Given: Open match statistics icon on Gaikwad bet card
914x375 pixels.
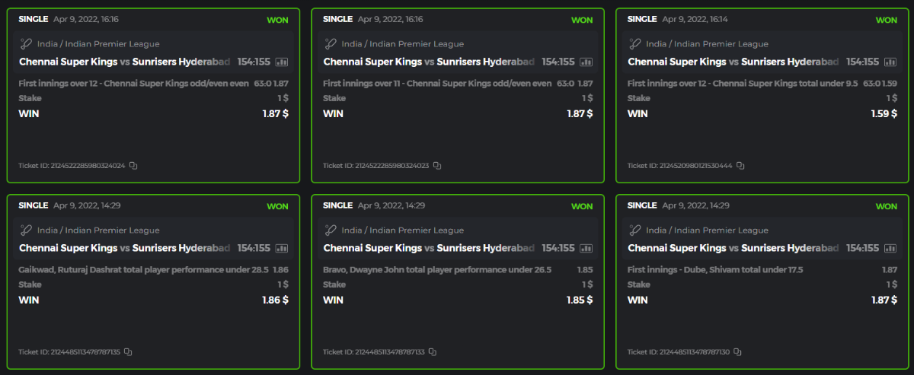Looking at the screenshot, I should pos(282,248).
